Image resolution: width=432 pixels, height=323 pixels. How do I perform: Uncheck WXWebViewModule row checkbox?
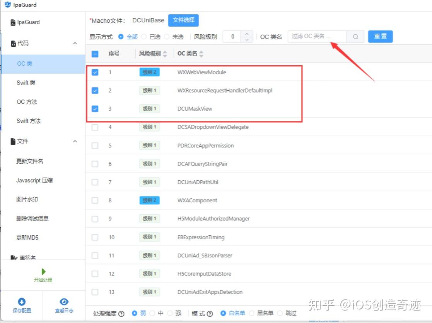pyautogui.click(x=95, y=72)
